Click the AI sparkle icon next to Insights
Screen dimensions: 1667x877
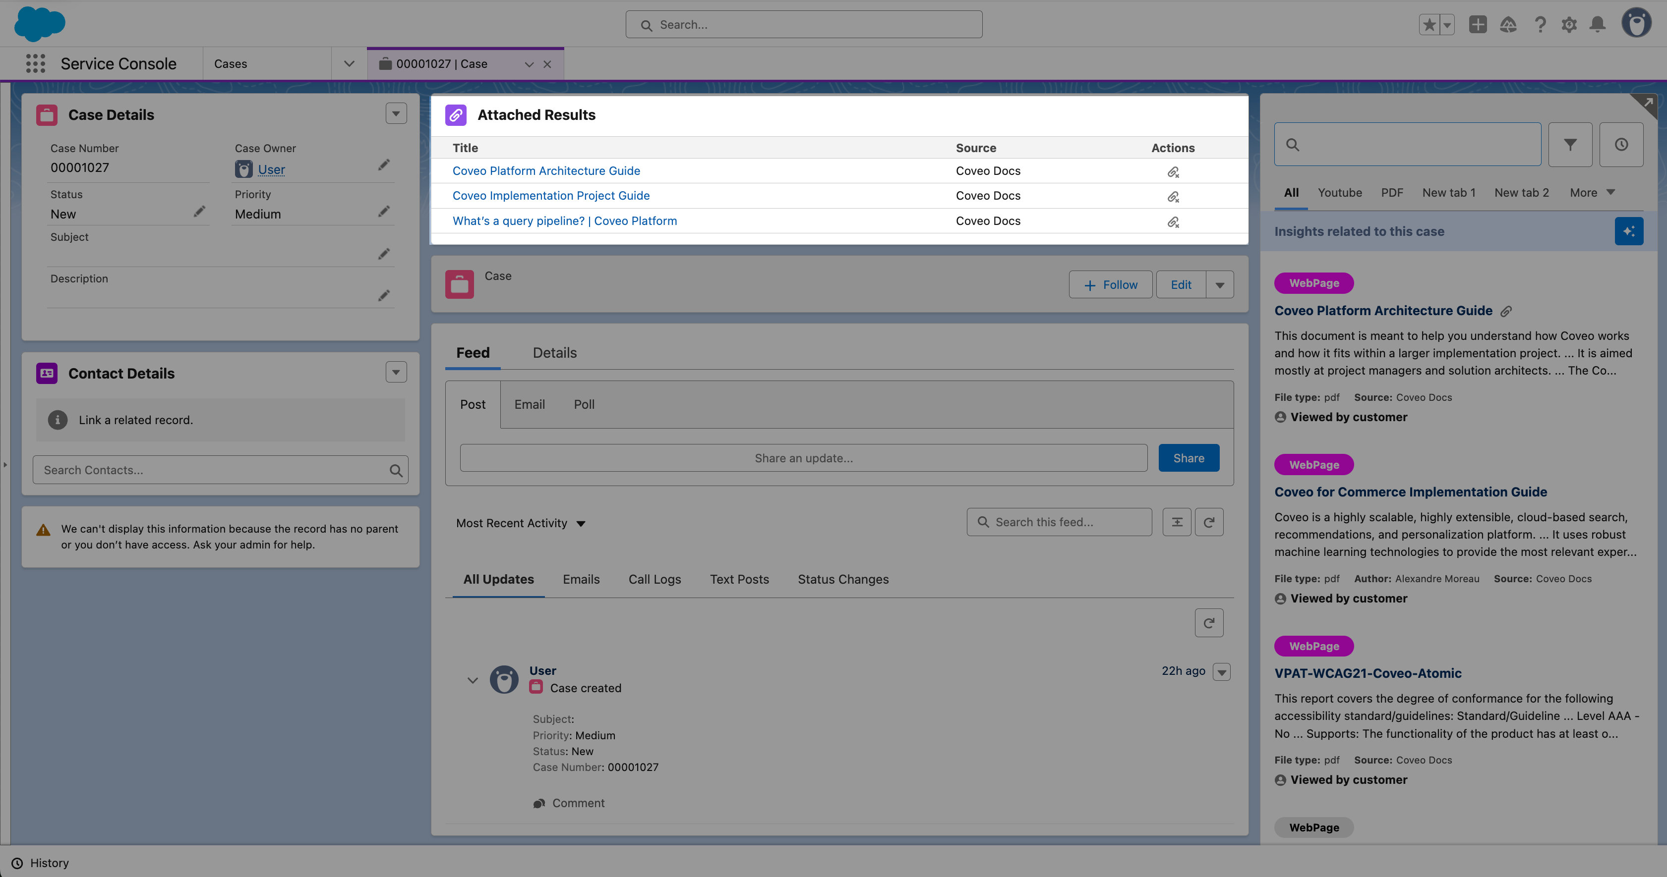point(1629,231)
